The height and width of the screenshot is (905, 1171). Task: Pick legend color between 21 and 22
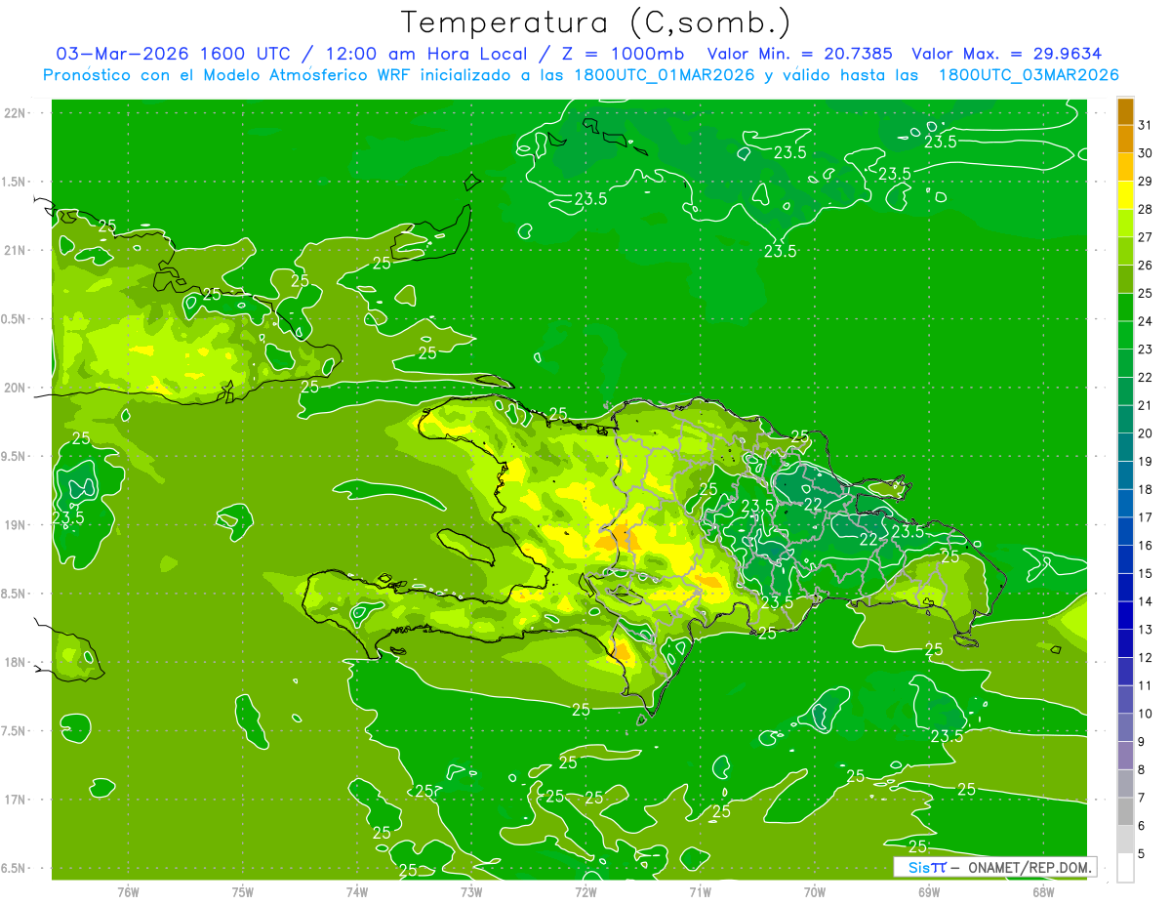[x=1126, y=391]
